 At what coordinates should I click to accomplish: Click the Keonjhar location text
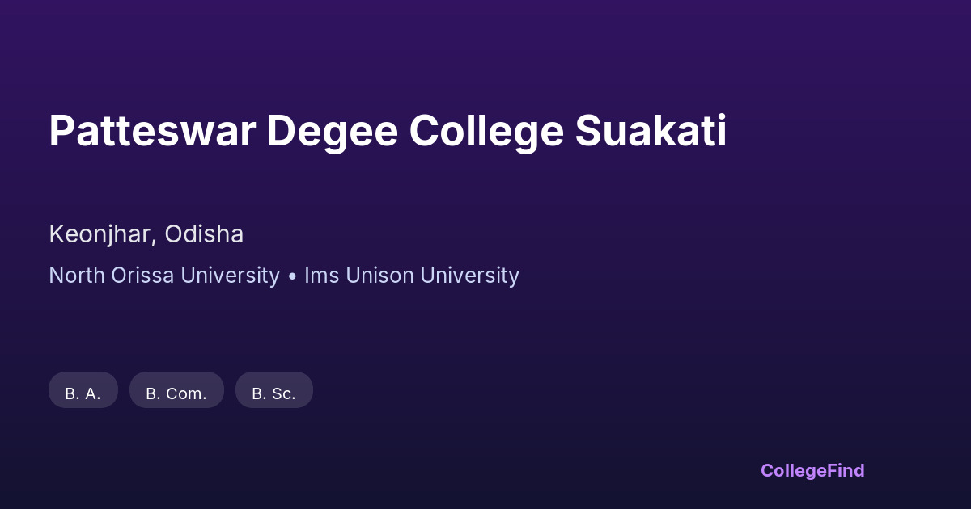100,234
